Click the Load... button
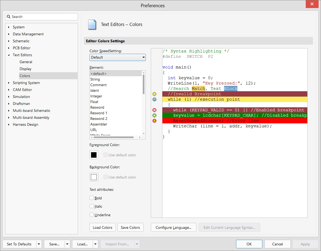 pos(83,244)
